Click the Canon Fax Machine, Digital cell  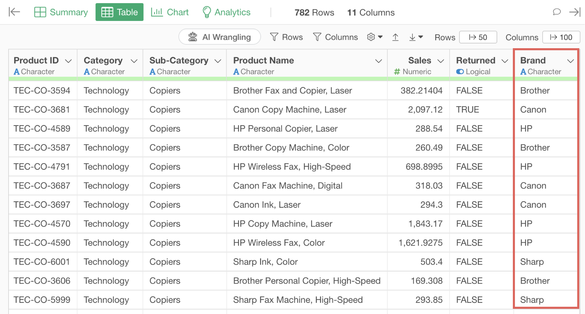(307, 185)
